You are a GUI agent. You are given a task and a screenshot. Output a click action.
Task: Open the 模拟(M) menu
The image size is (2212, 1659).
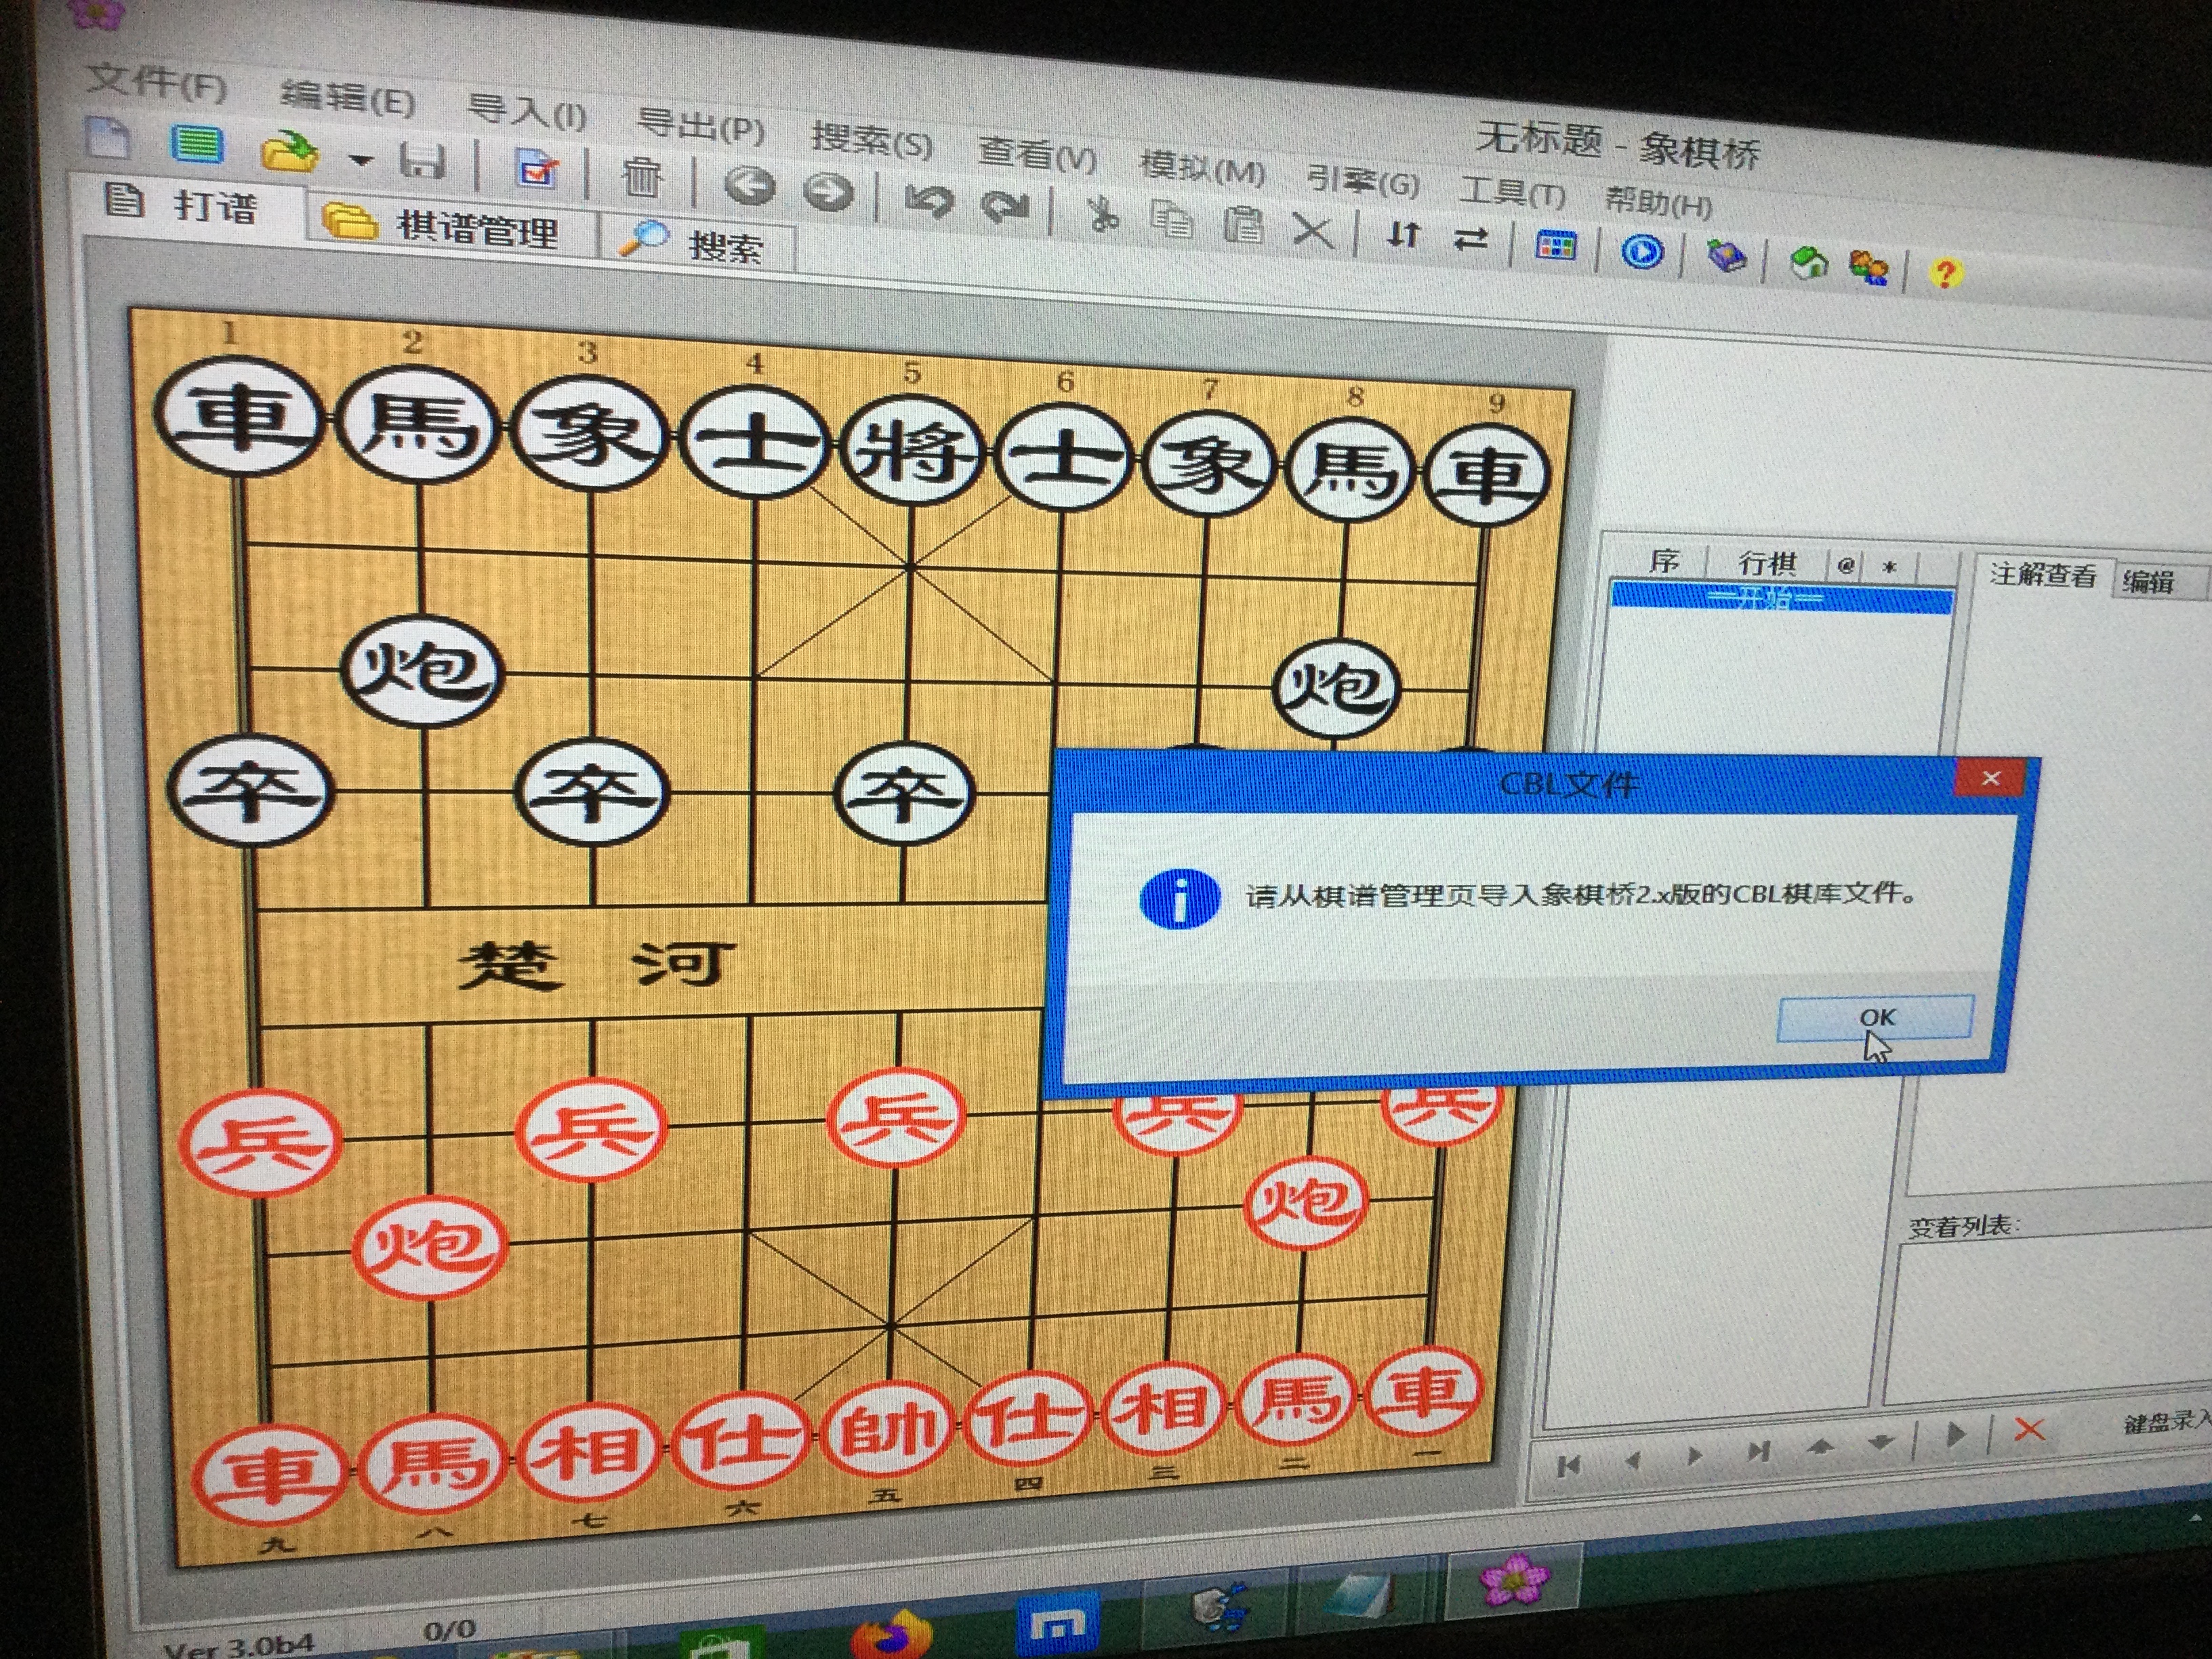point(1202,167)
